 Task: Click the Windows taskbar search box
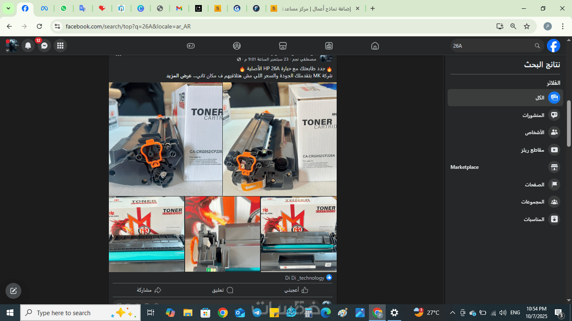pyautogui.click(x=81, y=313)
